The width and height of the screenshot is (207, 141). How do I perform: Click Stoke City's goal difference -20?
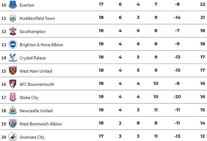click(177, 97)
